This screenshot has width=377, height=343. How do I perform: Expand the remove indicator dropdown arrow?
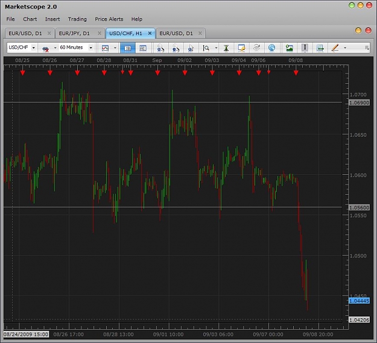[55, 48]
